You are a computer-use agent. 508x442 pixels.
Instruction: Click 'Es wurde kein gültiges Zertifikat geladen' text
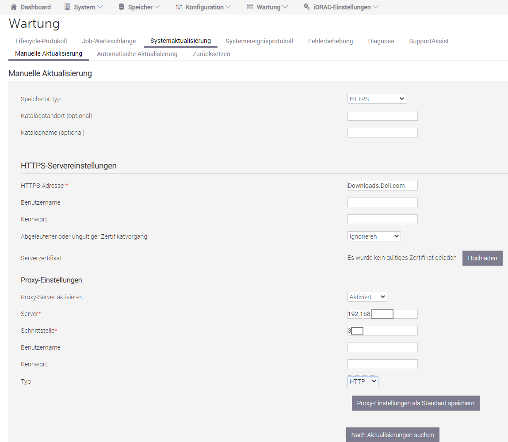(402, 258)
